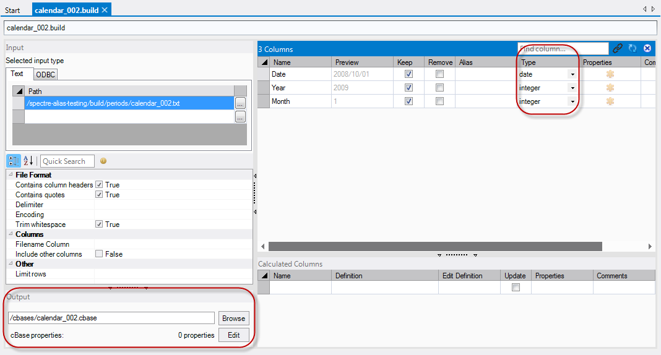This screenshot has height=355, width=661.
Task: Click the Limit rows property
Action: coord(129,274)
